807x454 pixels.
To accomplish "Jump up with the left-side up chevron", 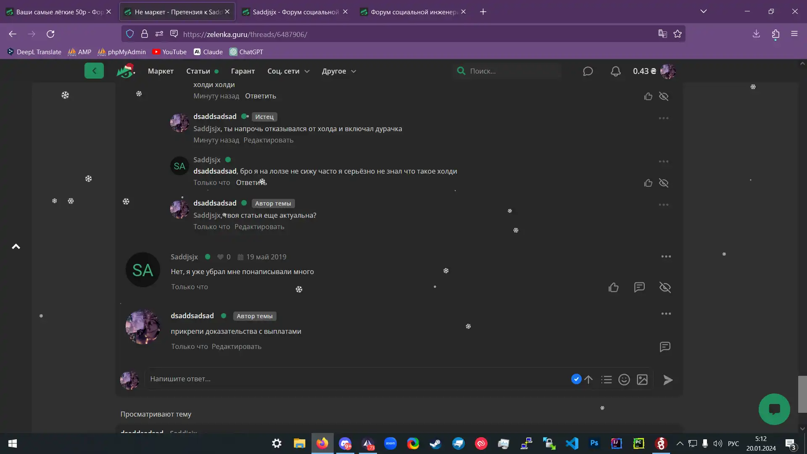I will click(16, 246).
